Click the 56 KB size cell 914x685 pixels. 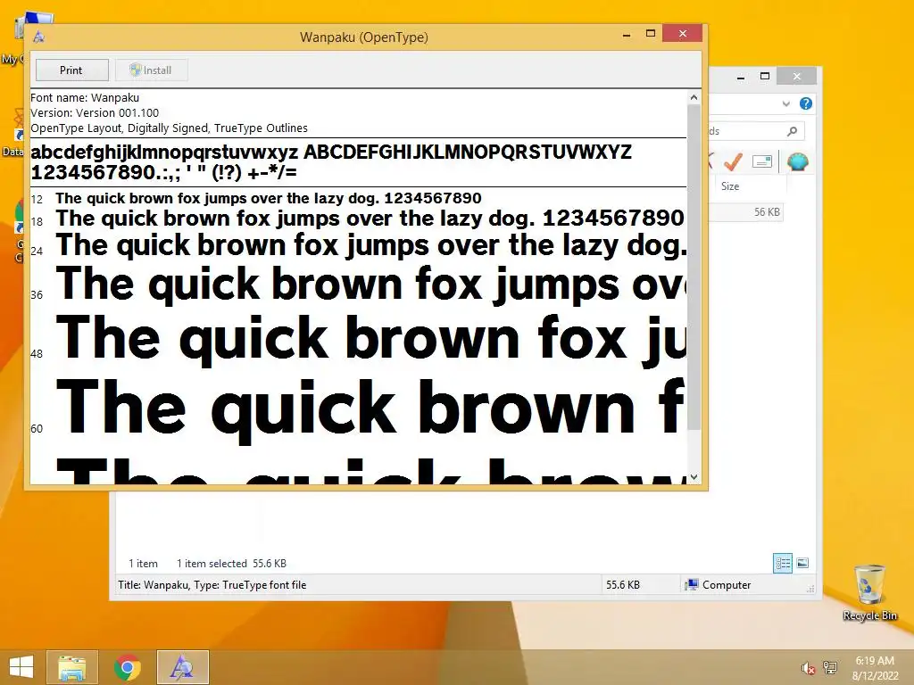767,212
